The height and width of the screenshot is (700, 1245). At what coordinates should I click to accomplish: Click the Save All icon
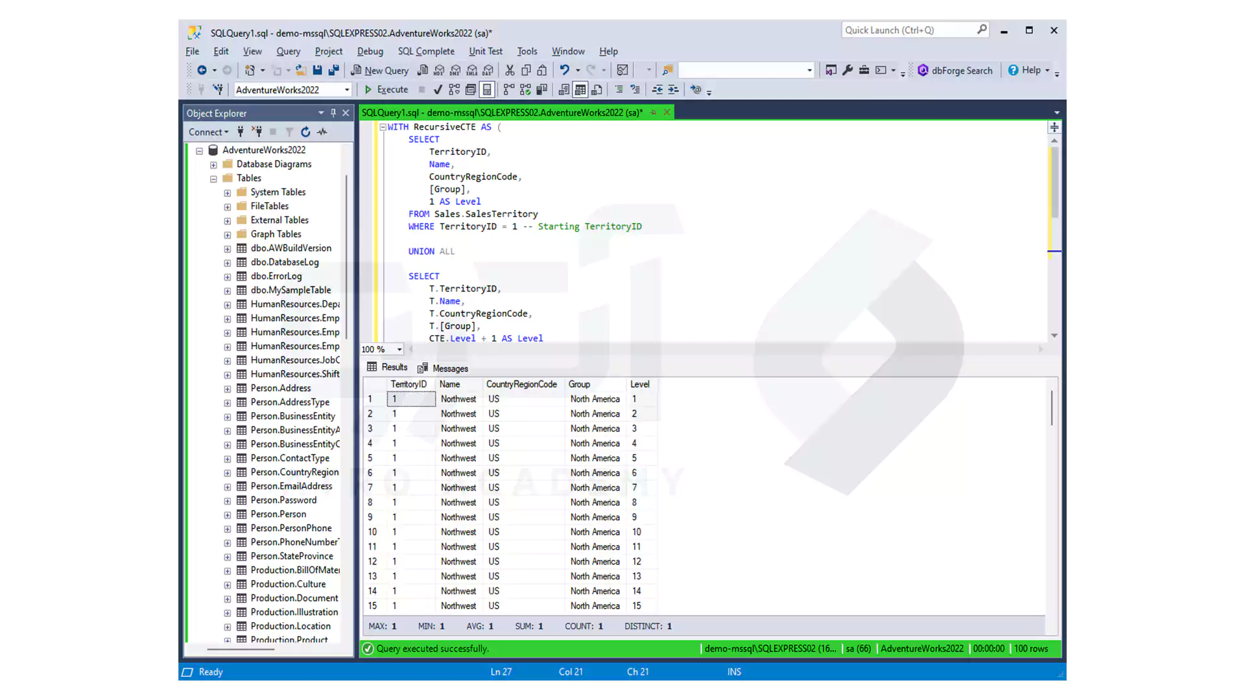coord(333,70)
